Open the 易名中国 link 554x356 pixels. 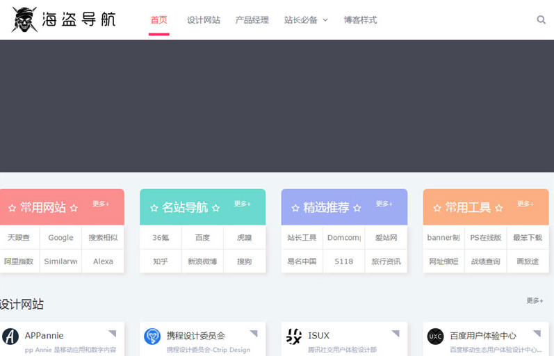(x=302, y=261)
